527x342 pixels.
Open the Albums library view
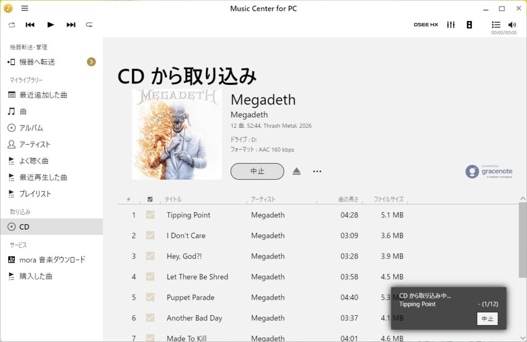pyautogui.click(x=31, y=128)
